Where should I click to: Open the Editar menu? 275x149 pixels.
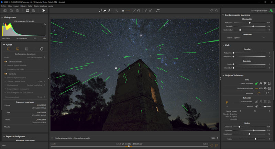pos(10,6)
